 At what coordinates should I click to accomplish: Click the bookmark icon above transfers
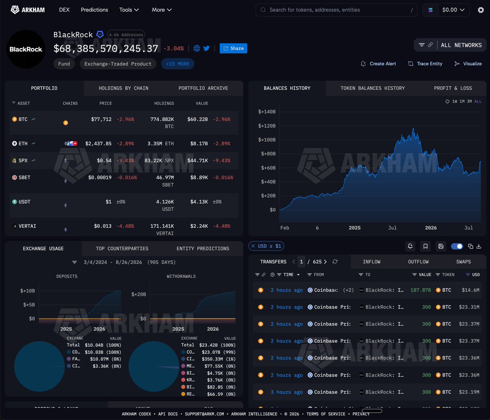click(425, 246)
